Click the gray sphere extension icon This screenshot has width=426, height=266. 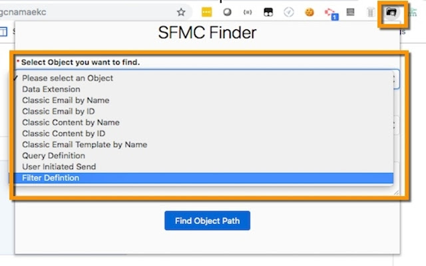[x=227, y=12]
